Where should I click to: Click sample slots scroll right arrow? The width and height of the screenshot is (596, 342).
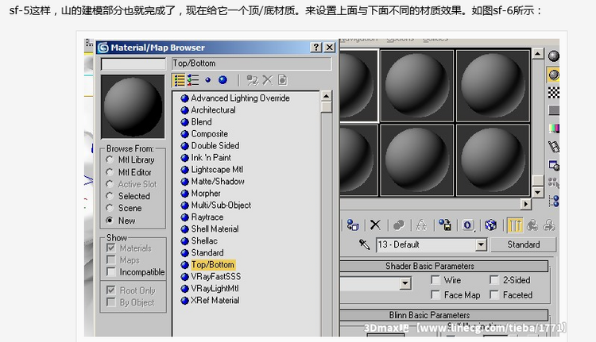tap(526, 204)
